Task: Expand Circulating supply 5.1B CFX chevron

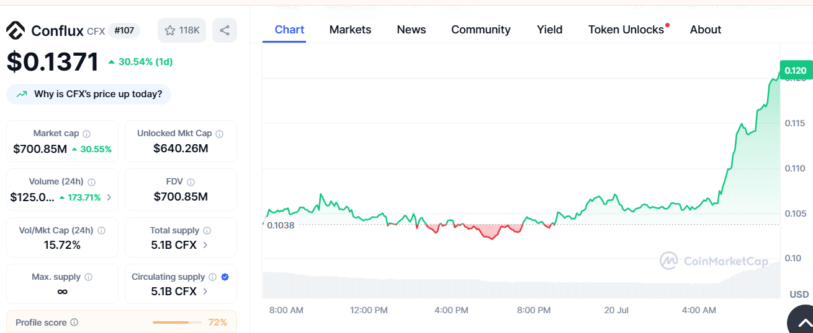Action: tap(205, 292)
